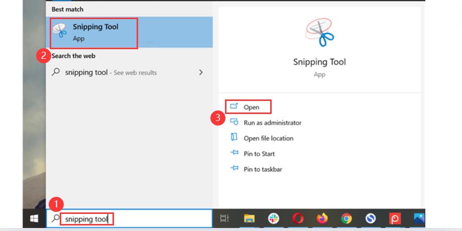462x231 pixels.
Task: Launch Google Chrome from the taskbar
Action: click(x=346, y=218)
